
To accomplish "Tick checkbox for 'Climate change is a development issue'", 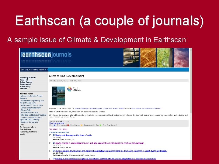I will pos(50,143).
